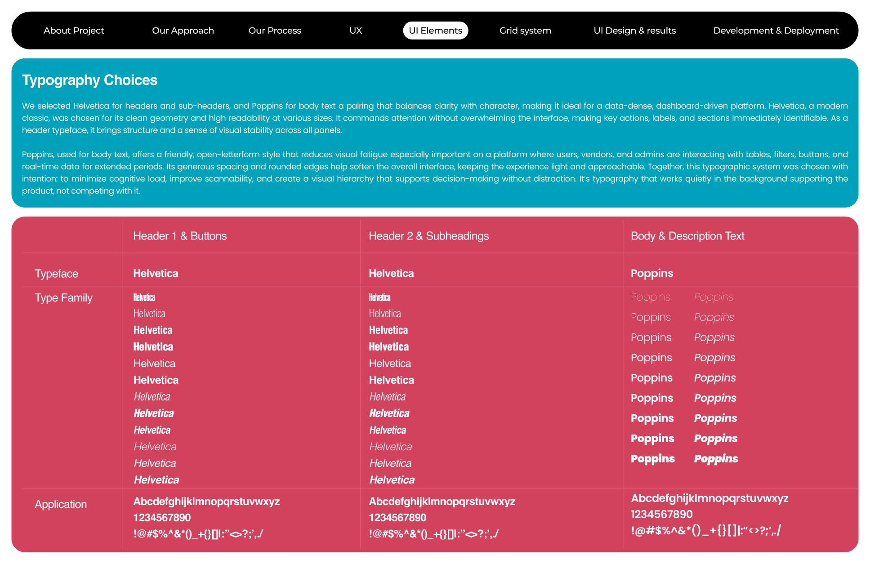Select the UX navigation tab
Image resolution: width=870 pixels, height=564 pixels.
[355, 31]
